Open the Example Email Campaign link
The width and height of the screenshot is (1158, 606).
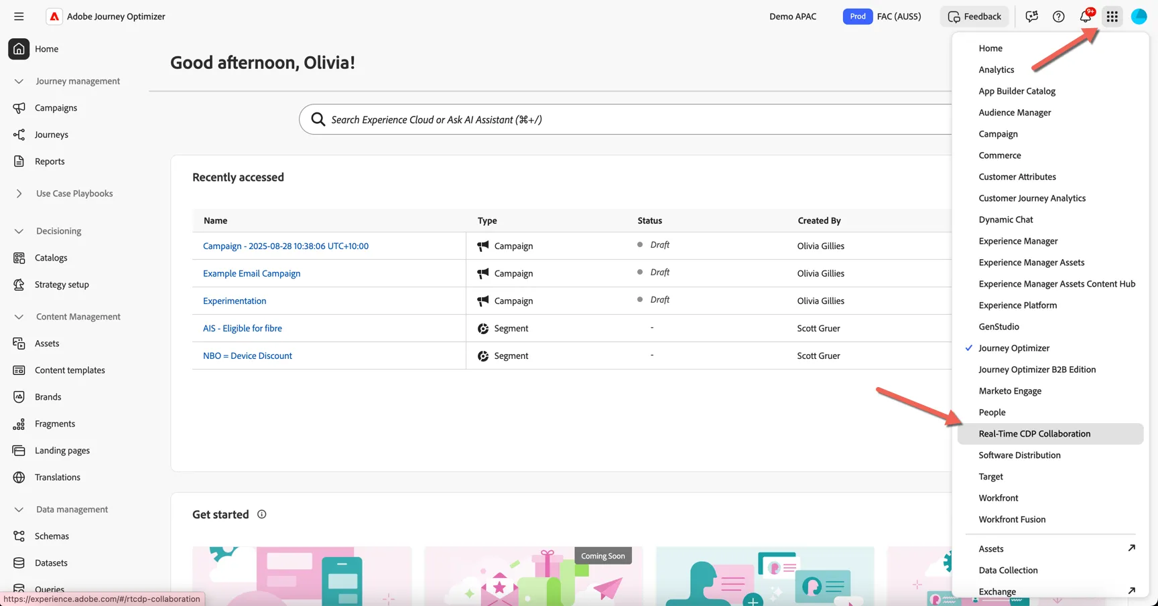(251, 273)
